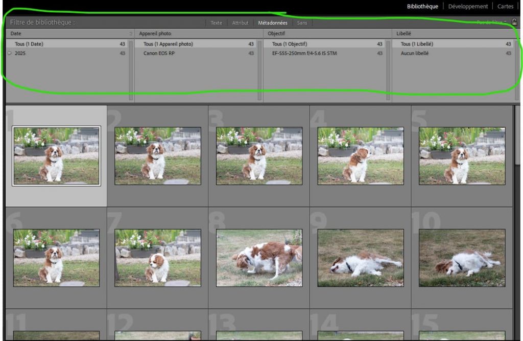Screen dimensions: 523x341
Task: Select the Bibliothèque module
Action: 422,6
